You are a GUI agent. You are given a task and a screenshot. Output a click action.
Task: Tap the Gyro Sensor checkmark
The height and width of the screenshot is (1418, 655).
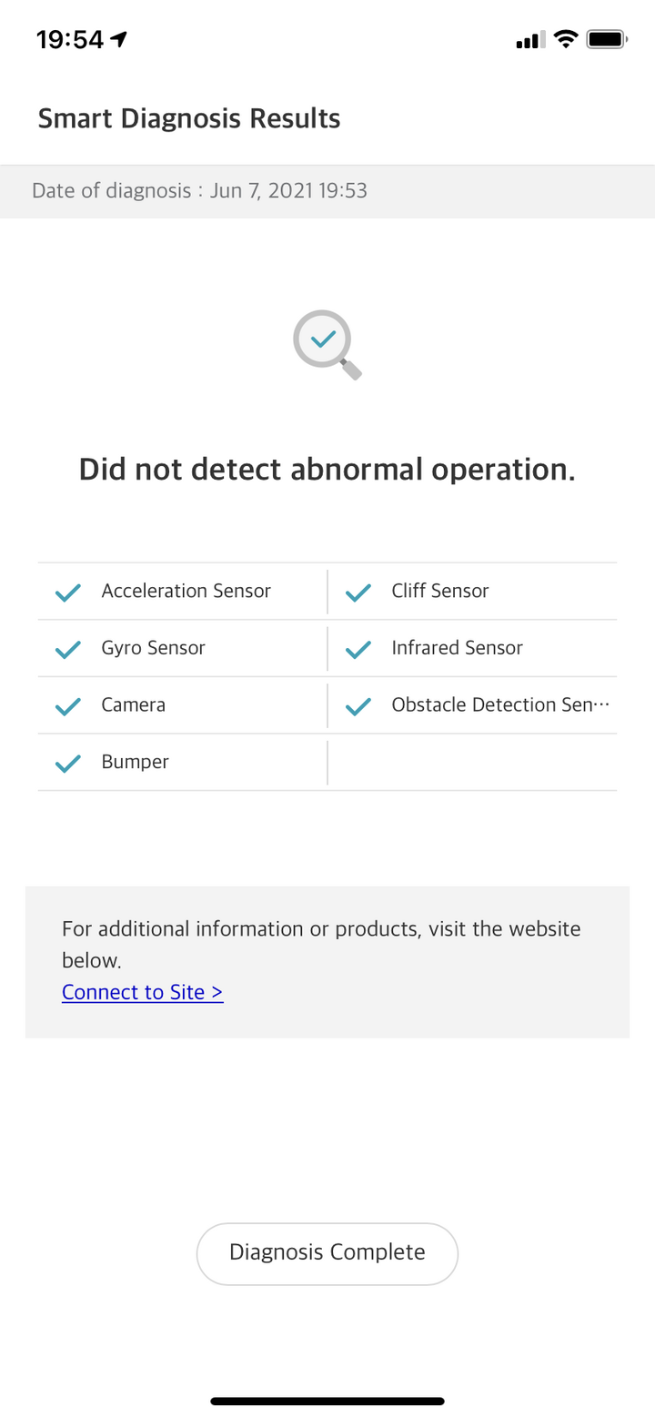tap(68, 649)
